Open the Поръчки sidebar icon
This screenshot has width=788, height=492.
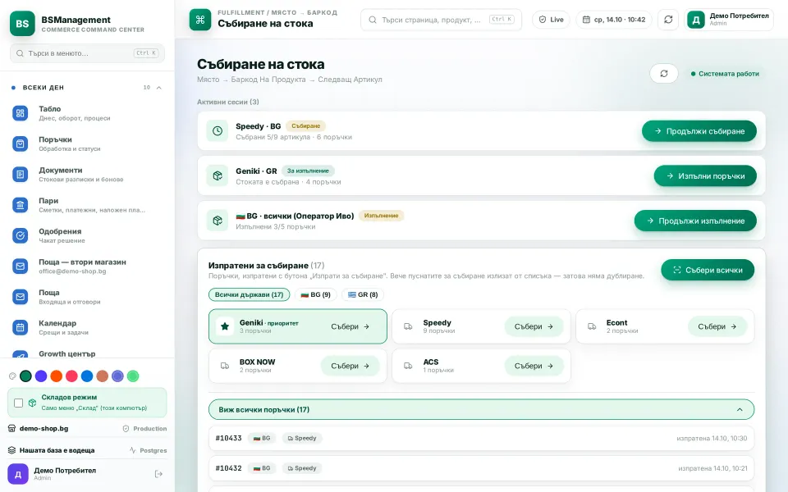[x=20, y=144]
